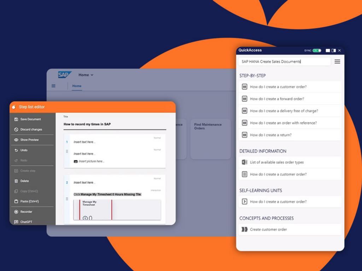Click the QuickAccess search input field
The height and width of the screenshot is (271, 362).
(284, 61)
